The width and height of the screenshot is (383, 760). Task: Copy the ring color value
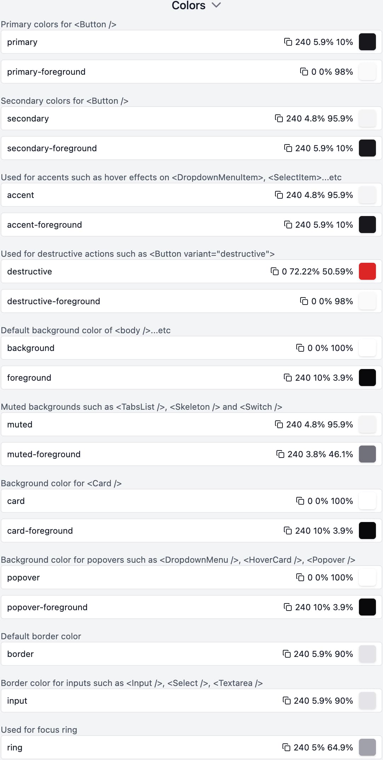(286, 748)
